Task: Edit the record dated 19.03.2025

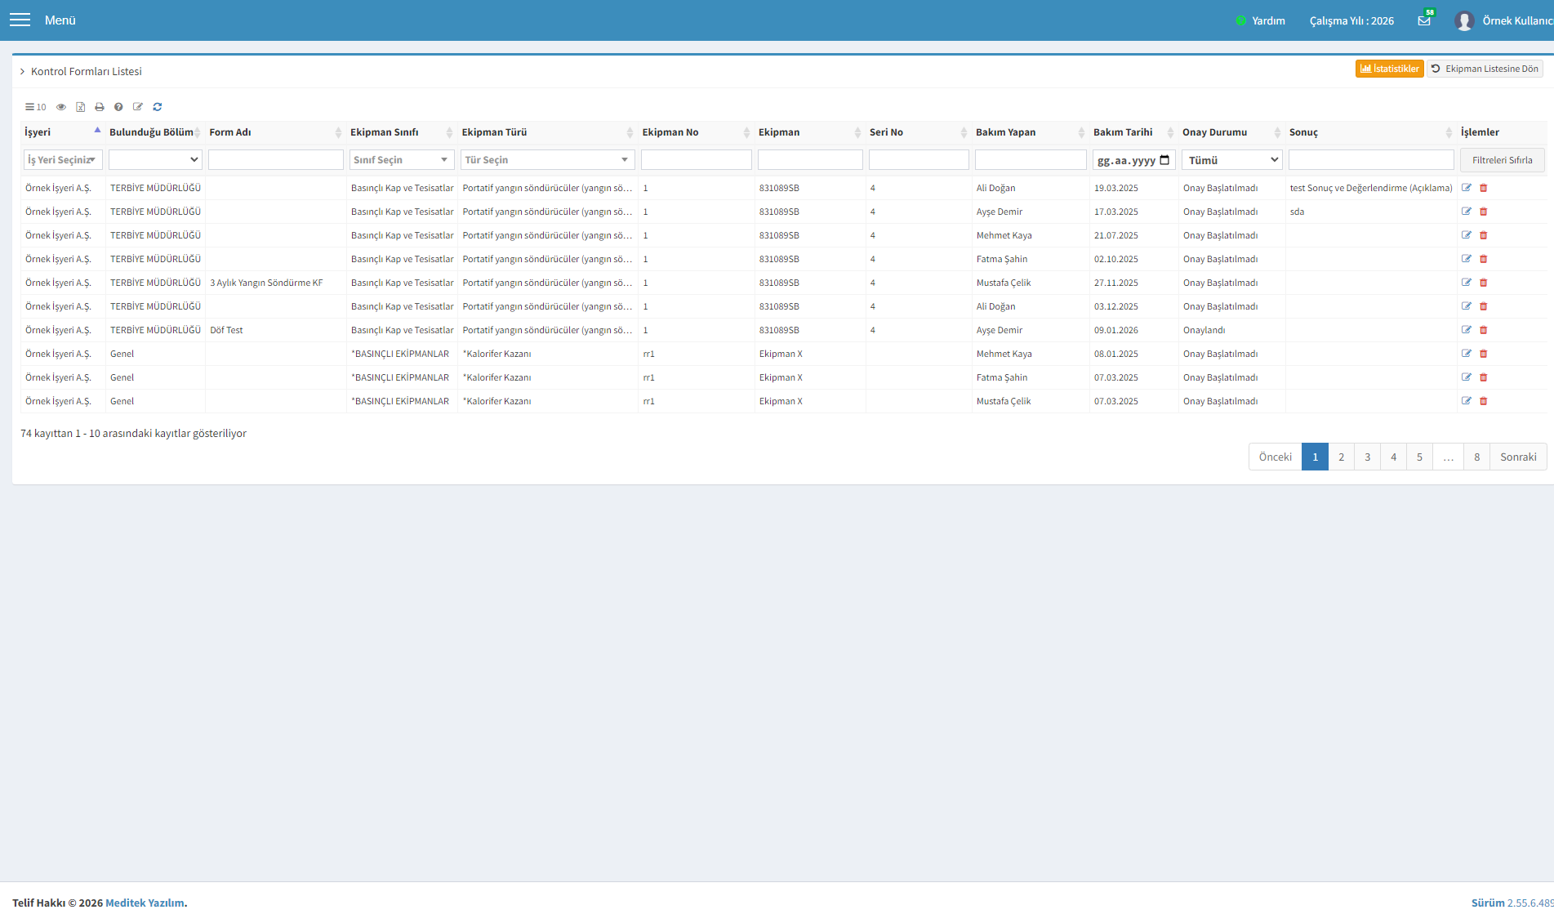Action: (x=1467, y=188)
